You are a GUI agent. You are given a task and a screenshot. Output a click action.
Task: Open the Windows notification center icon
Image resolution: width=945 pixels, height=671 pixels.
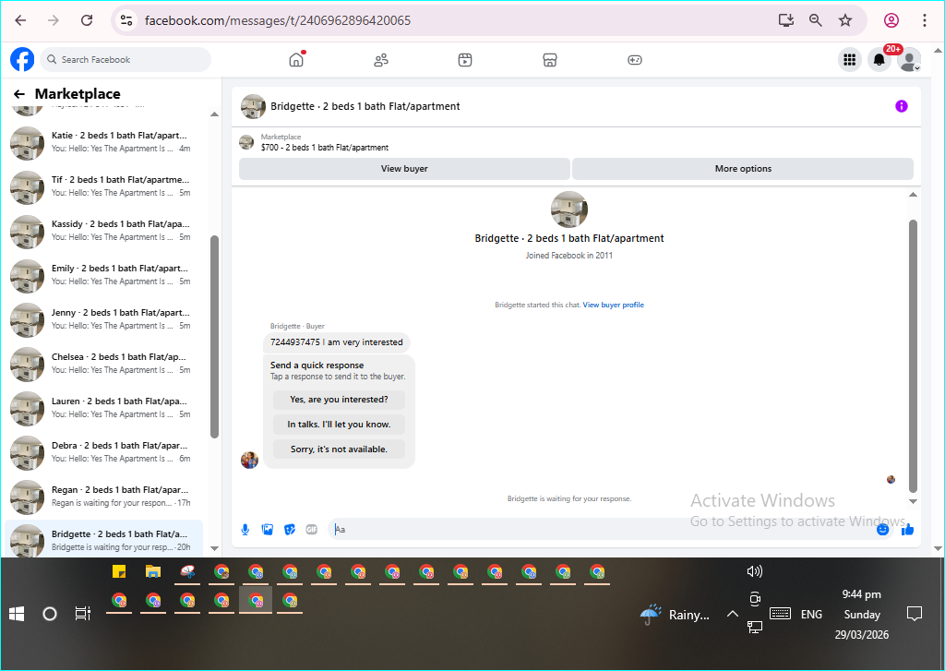pos(915,615)
